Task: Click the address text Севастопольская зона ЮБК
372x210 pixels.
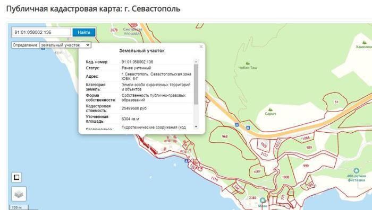Action: (156, 76)
